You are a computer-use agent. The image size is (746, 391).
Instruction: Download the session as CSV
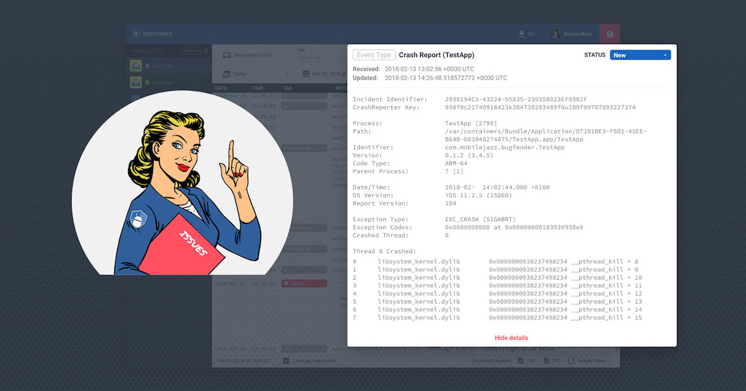pos(526,360)
